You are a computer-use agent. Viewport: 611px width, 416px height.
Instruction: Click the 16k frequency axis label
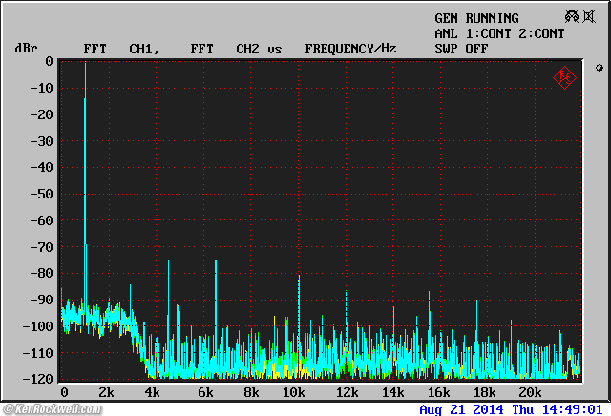(x=439, y=392)
